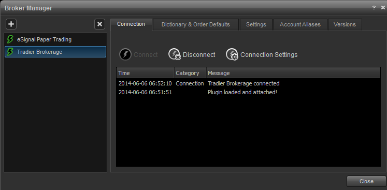Viewport: 387px width, 190px height.
Task: Sort log by Message column header
Action: 293,73
